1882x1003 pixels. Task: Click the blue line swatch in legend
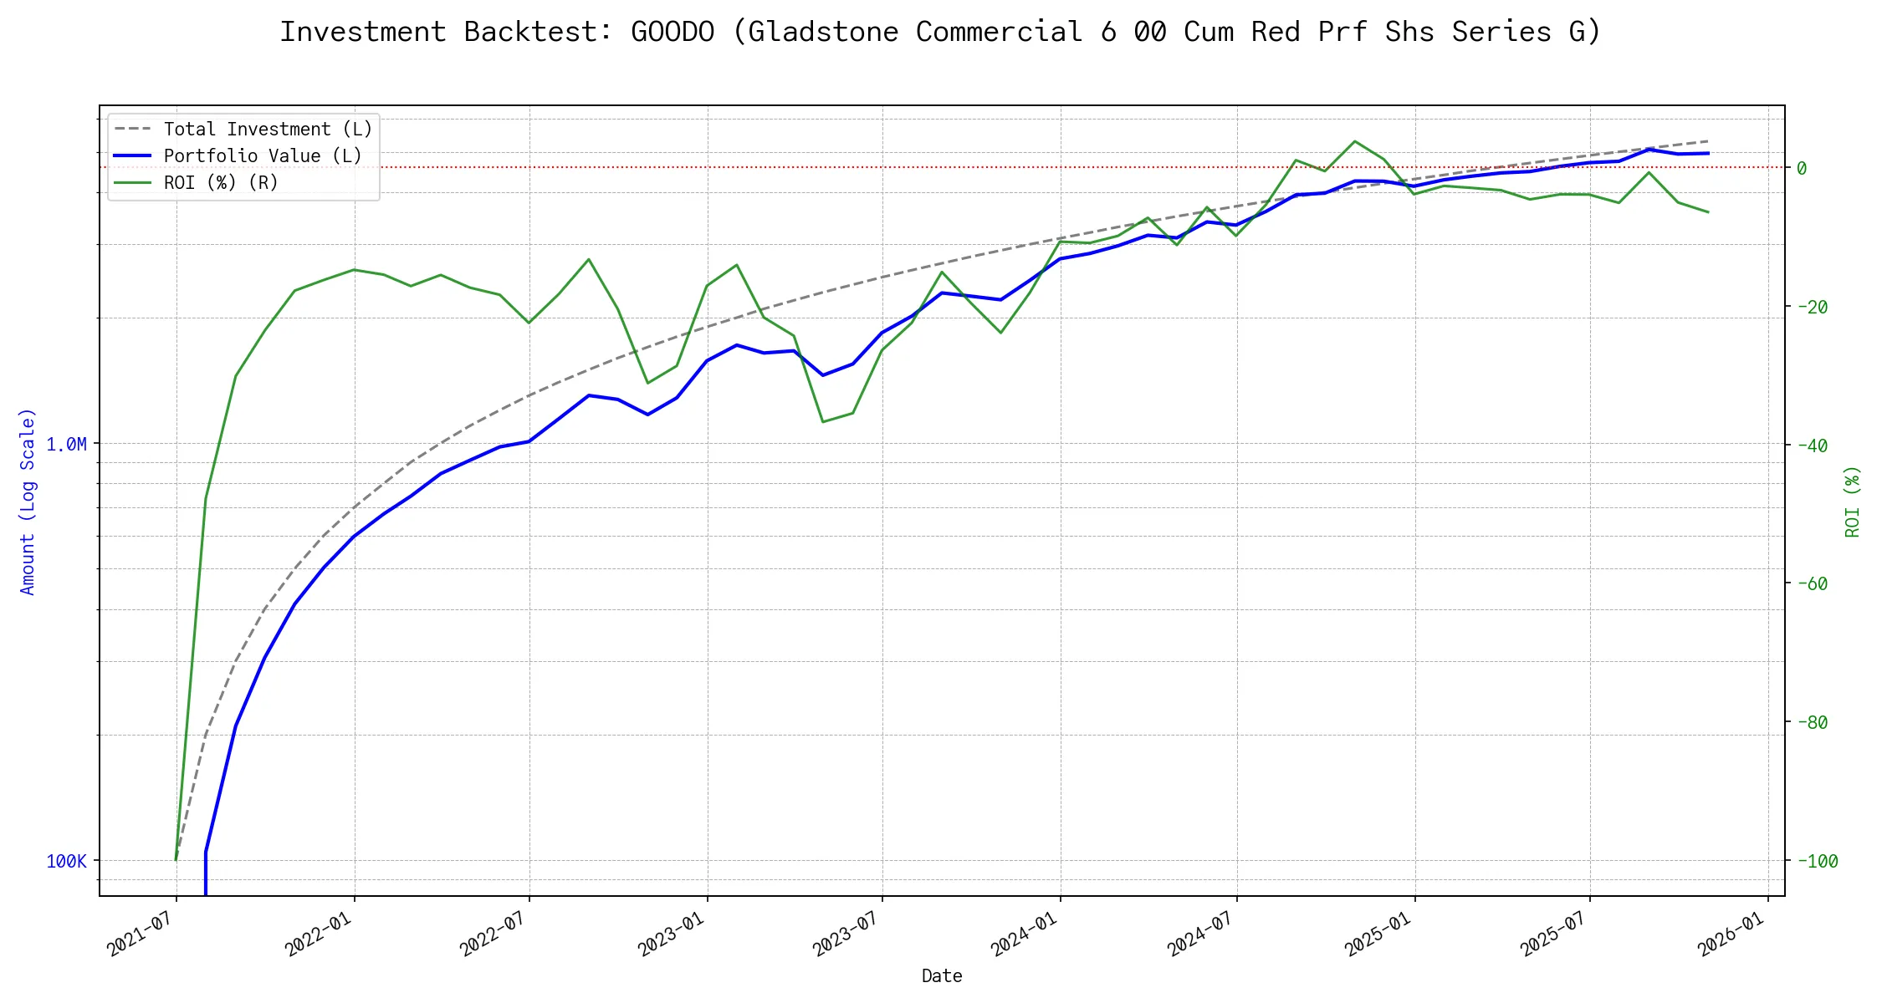[132, 156]
